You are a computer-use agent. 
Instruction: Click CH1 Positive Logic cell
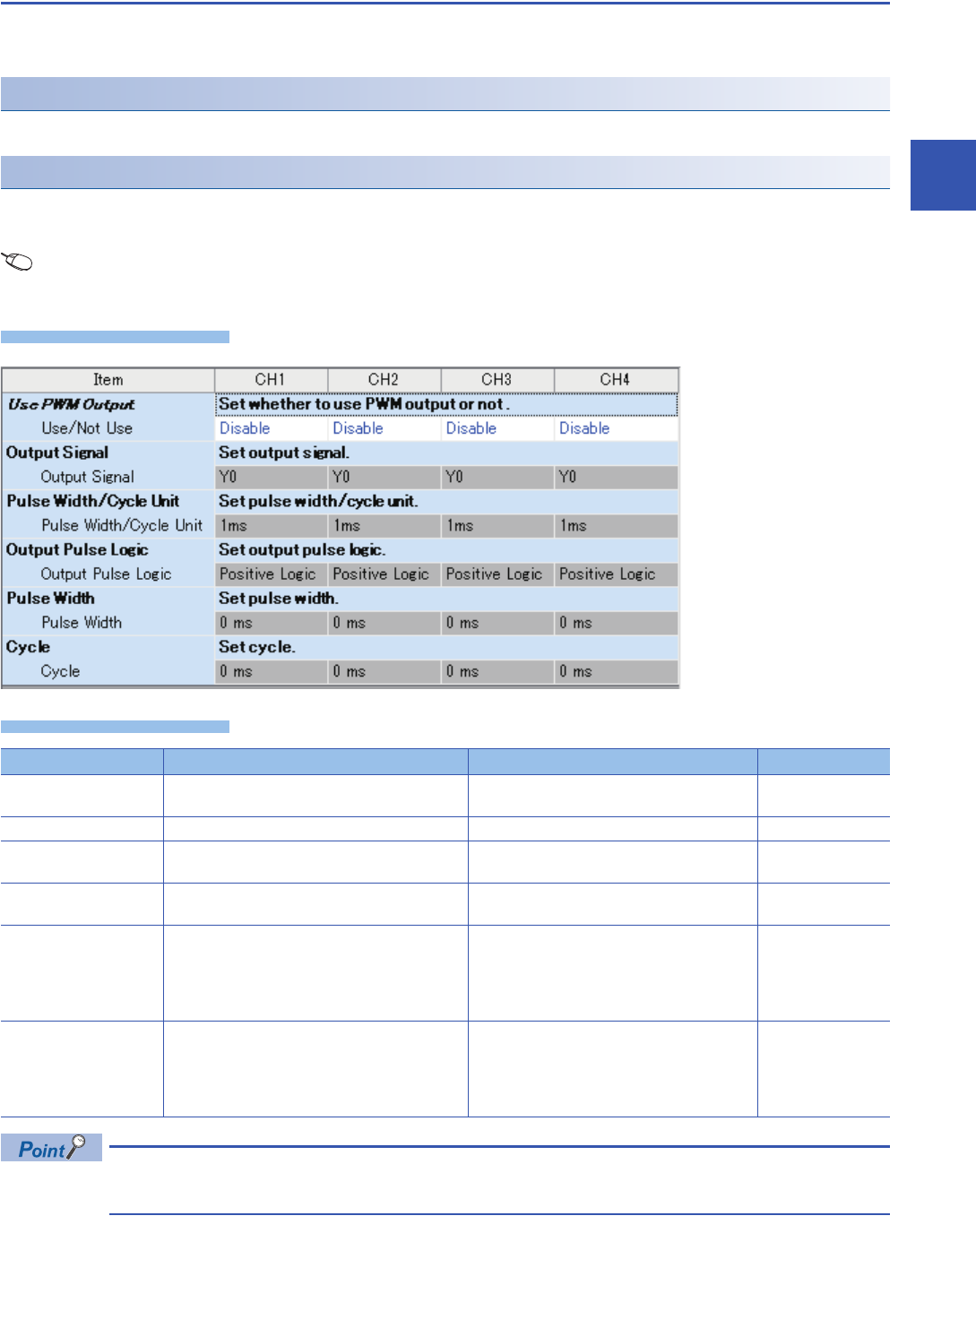tap(271, 573)
